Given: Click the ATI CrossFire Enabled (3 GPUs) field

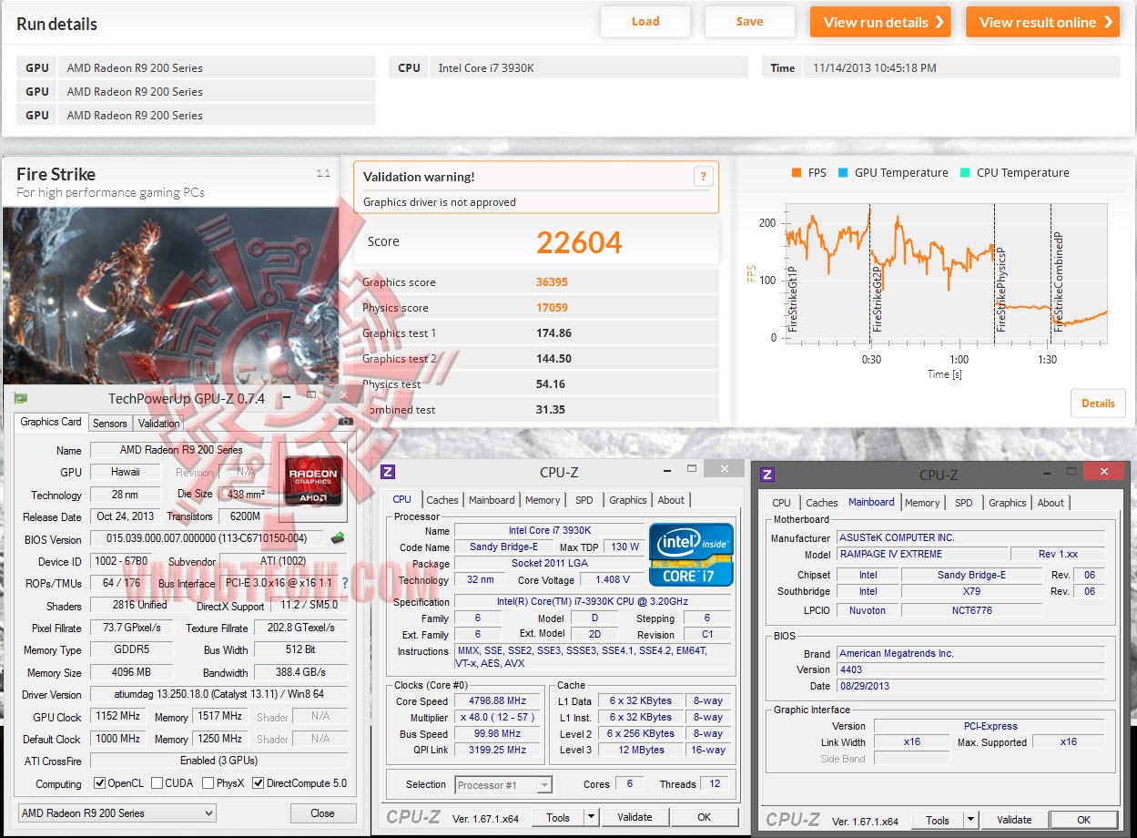Looking at the screenshot, I should 218,761.
